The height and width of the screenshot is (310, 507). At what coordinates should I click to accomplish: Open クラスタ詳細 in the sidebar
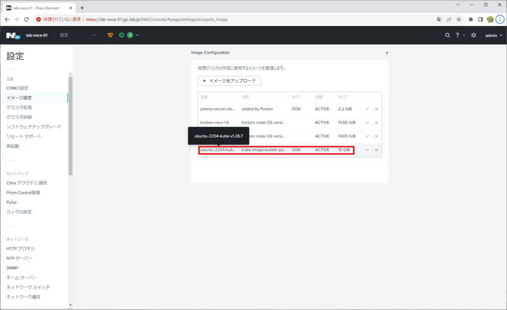(19, 117)
